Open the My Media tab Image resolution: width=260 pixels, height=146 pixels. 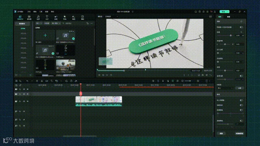pos(20,17)
